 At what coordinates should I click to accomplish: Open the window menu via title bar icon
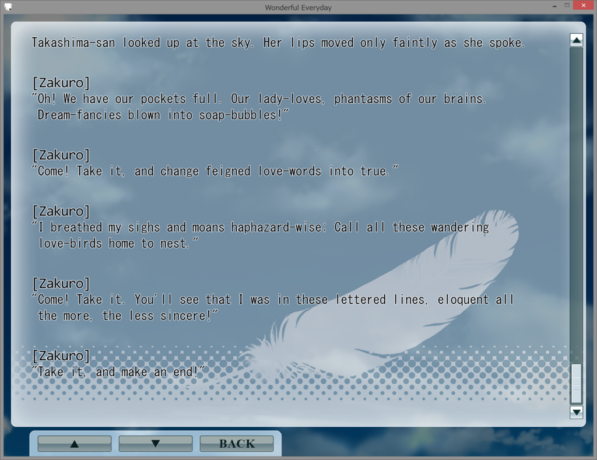8,6
